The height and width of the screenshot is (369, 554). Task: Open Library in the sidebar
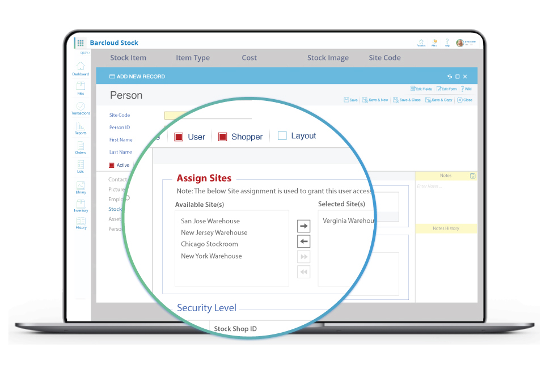pyautogui.click(x=81, y=188)
